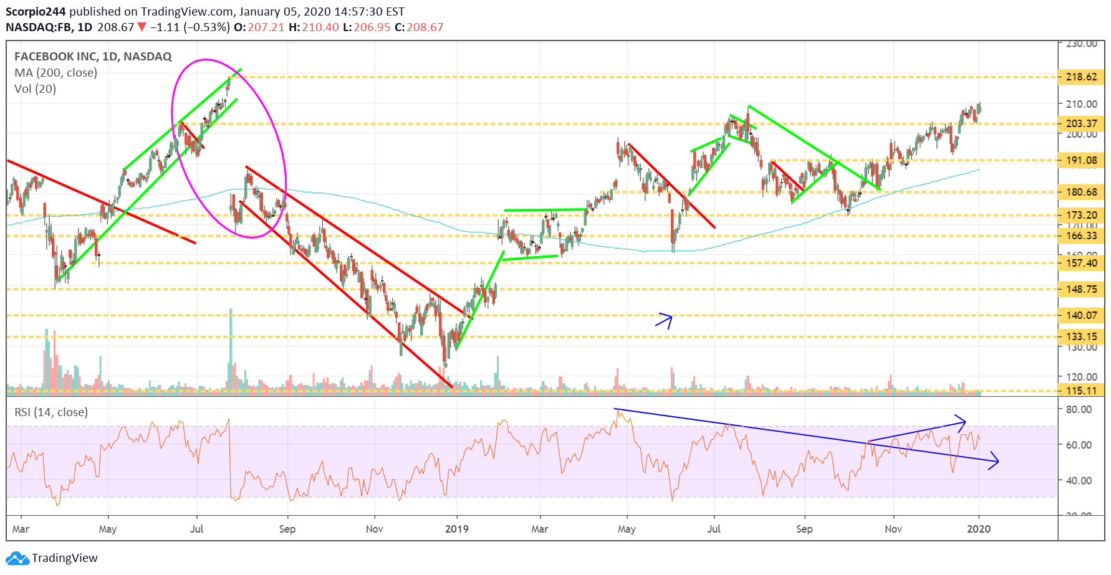Click the 80.00 RSI axis value
The height and width of the screenshot is (575, 1111).
(x=1079, y=409)
